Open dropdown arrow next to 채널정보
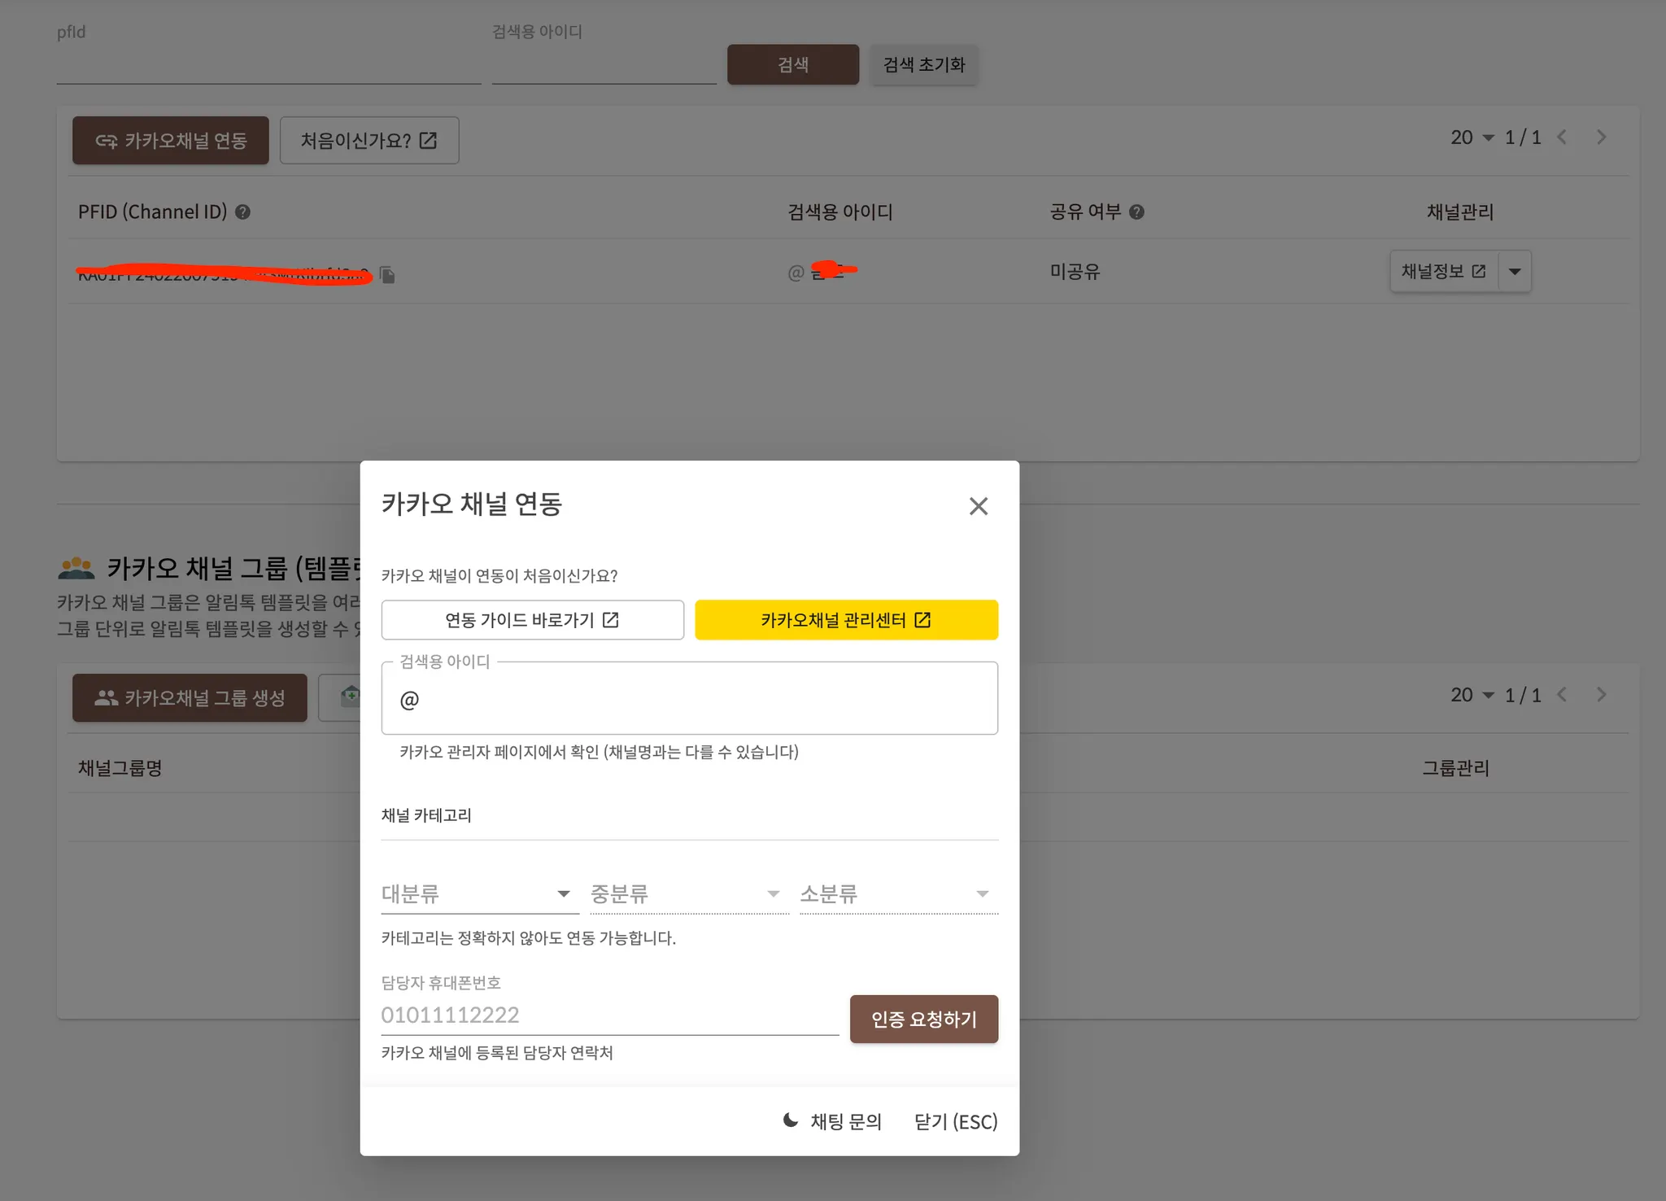1666x1201 pixels. click(x=1515, y=272)
